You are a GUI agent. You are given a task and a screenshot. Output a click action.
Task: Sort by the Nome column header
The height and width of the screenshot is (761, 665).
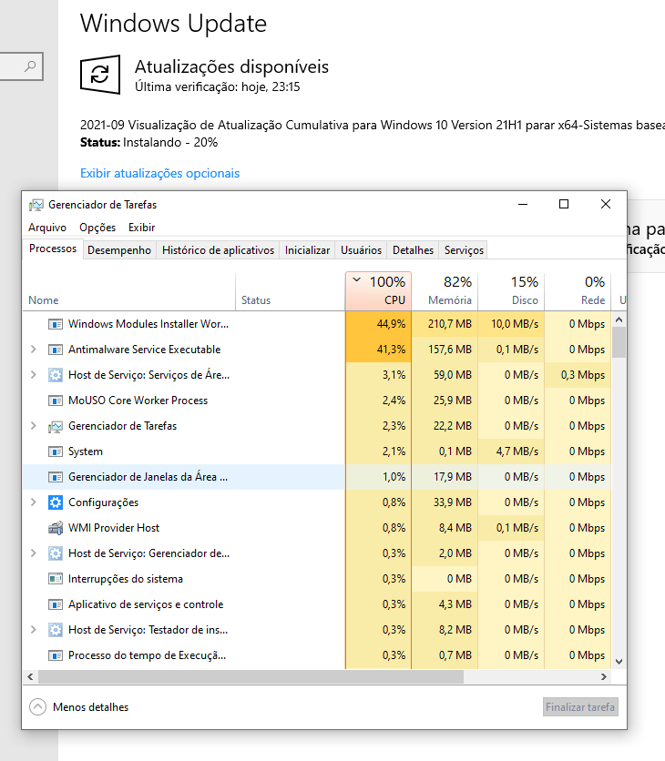tap(129, 291)
